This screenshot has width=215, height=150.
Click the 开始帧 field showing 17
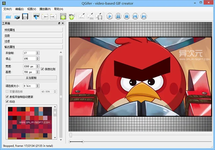tap(30, 53)
